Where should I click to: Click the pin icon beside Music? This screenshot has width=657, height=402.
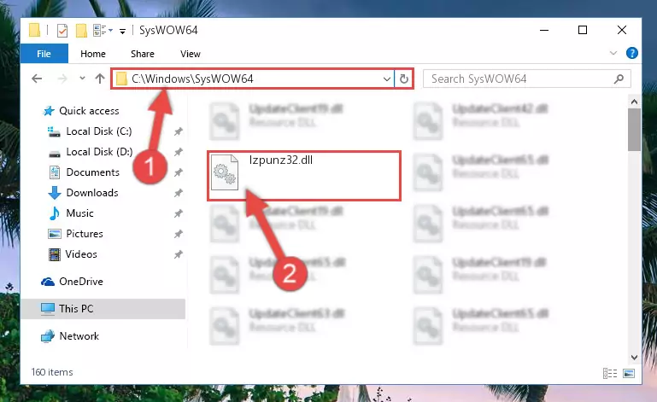178,213
